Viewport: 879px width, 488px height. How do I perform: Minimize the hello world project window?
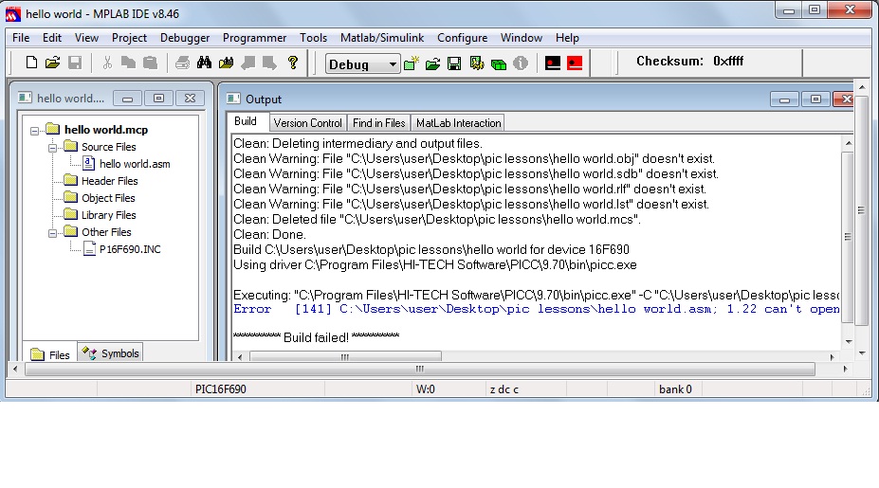click(127, 98)
